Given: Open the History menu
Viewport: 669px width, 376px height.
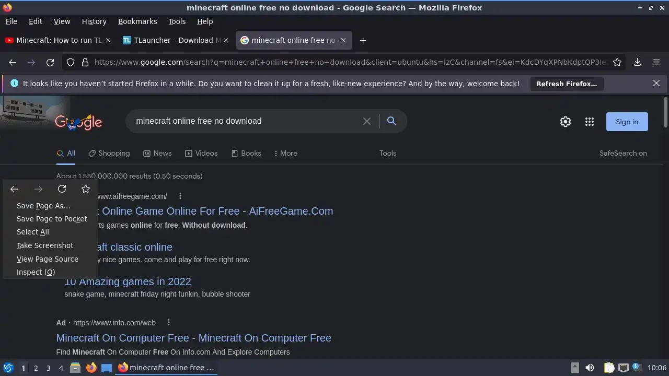Looking at the screenshot, I should [94, 21].
